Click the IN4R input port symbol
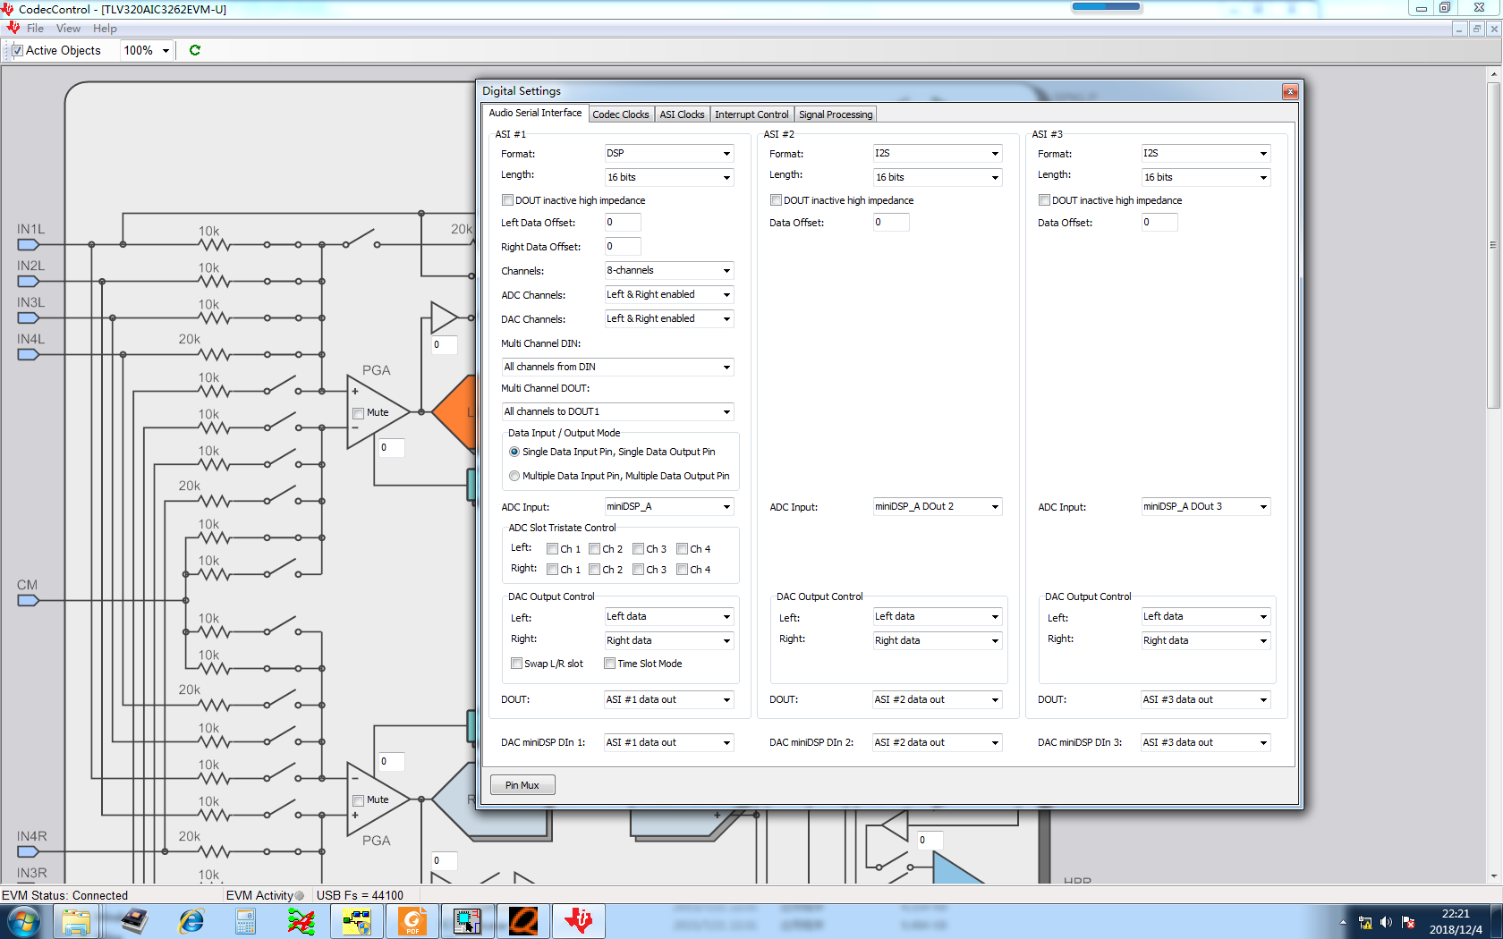The width and height of the screenshot is (1503, 939). (x=29, y=851)
